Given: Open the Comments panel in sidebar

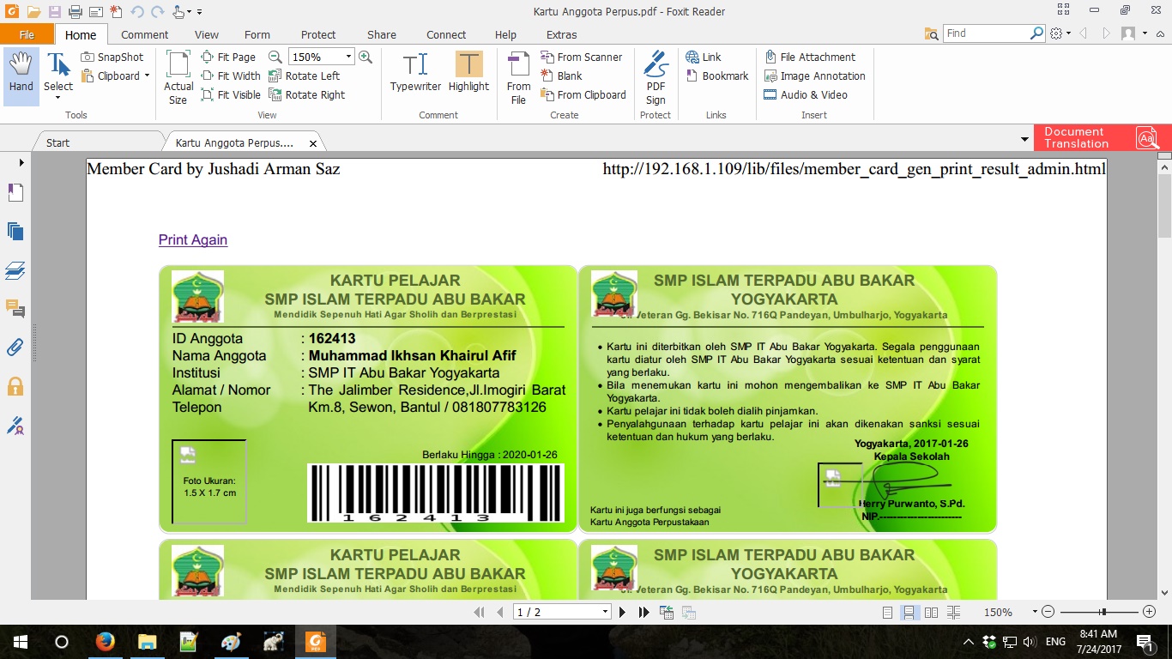Looking at the screenshot, I should pos(15,308).
